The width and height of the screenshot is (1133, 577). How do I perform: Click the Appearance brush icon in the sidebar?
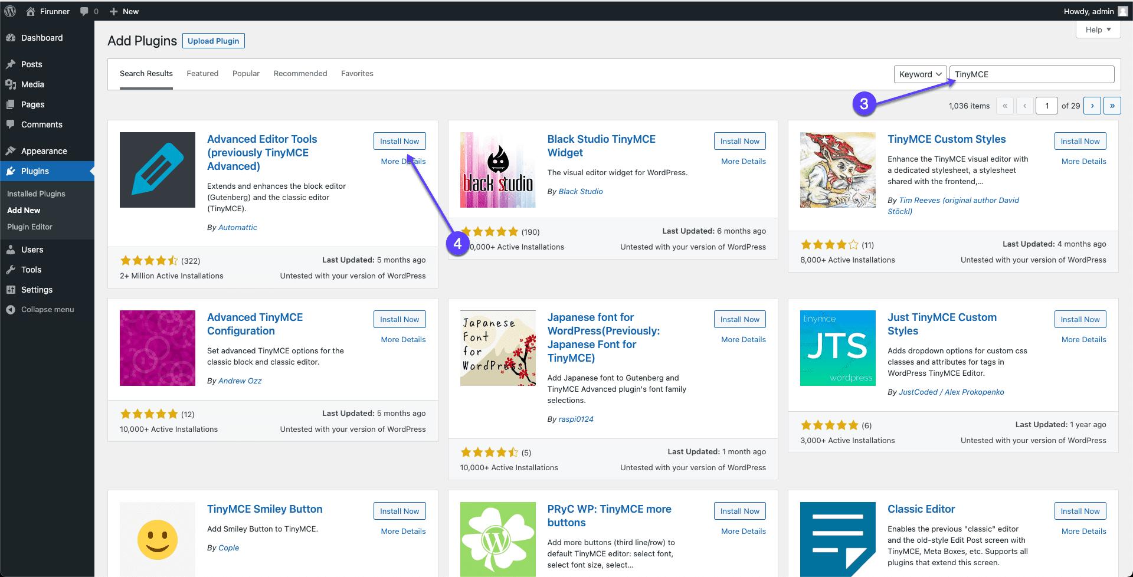pyautogui.click(x=11, y=151)
